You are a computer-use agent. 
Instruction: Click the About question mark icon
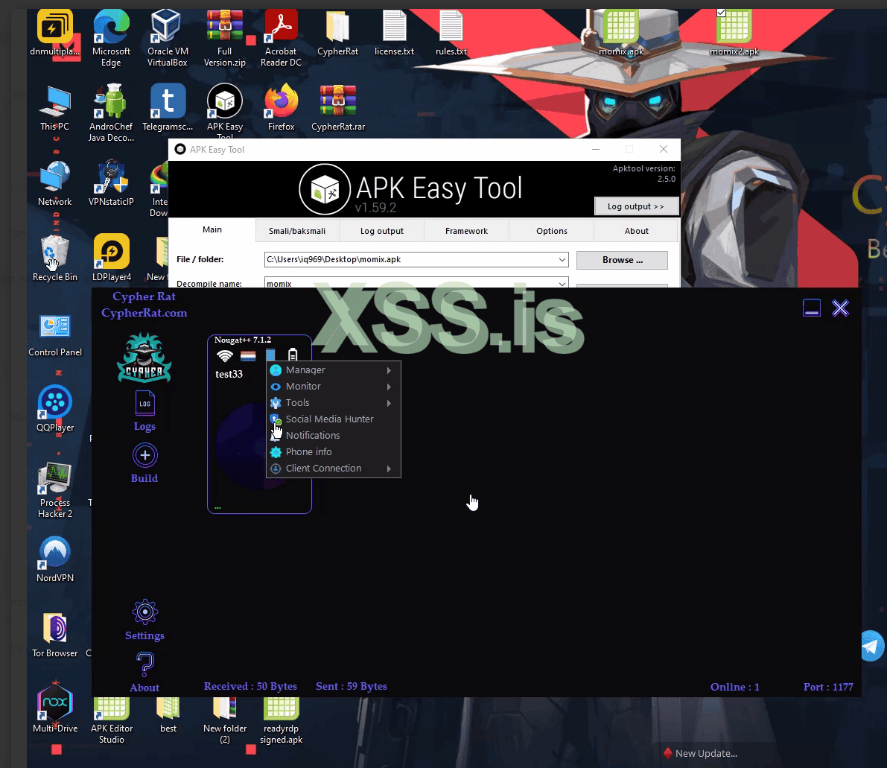pos(144,664)
